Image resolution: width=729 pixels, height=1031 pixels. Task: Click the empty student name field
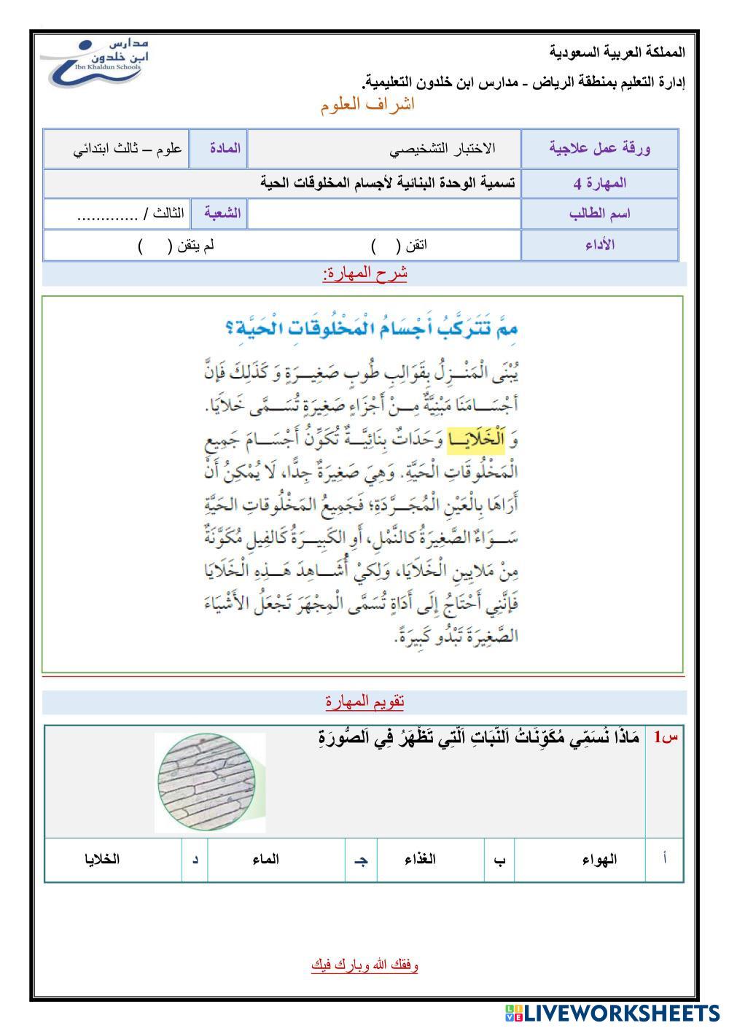pyautogui.click(x=384, y=214)
